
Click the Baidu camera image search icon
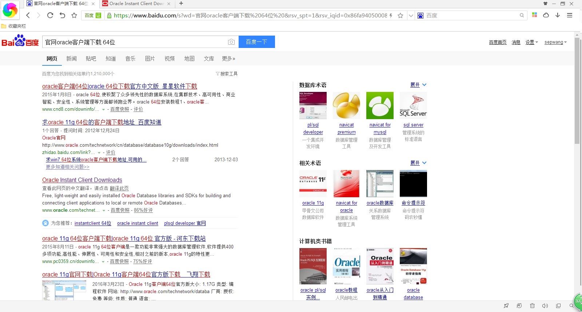tap(231, 42)
